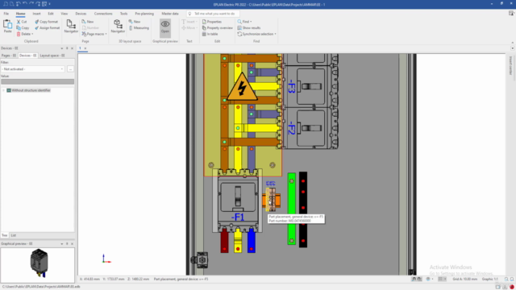Switch to the Pre-planning ribbon tab
Image resolution: width=516 pixels, height=290 pixels.
click(144, 14)
